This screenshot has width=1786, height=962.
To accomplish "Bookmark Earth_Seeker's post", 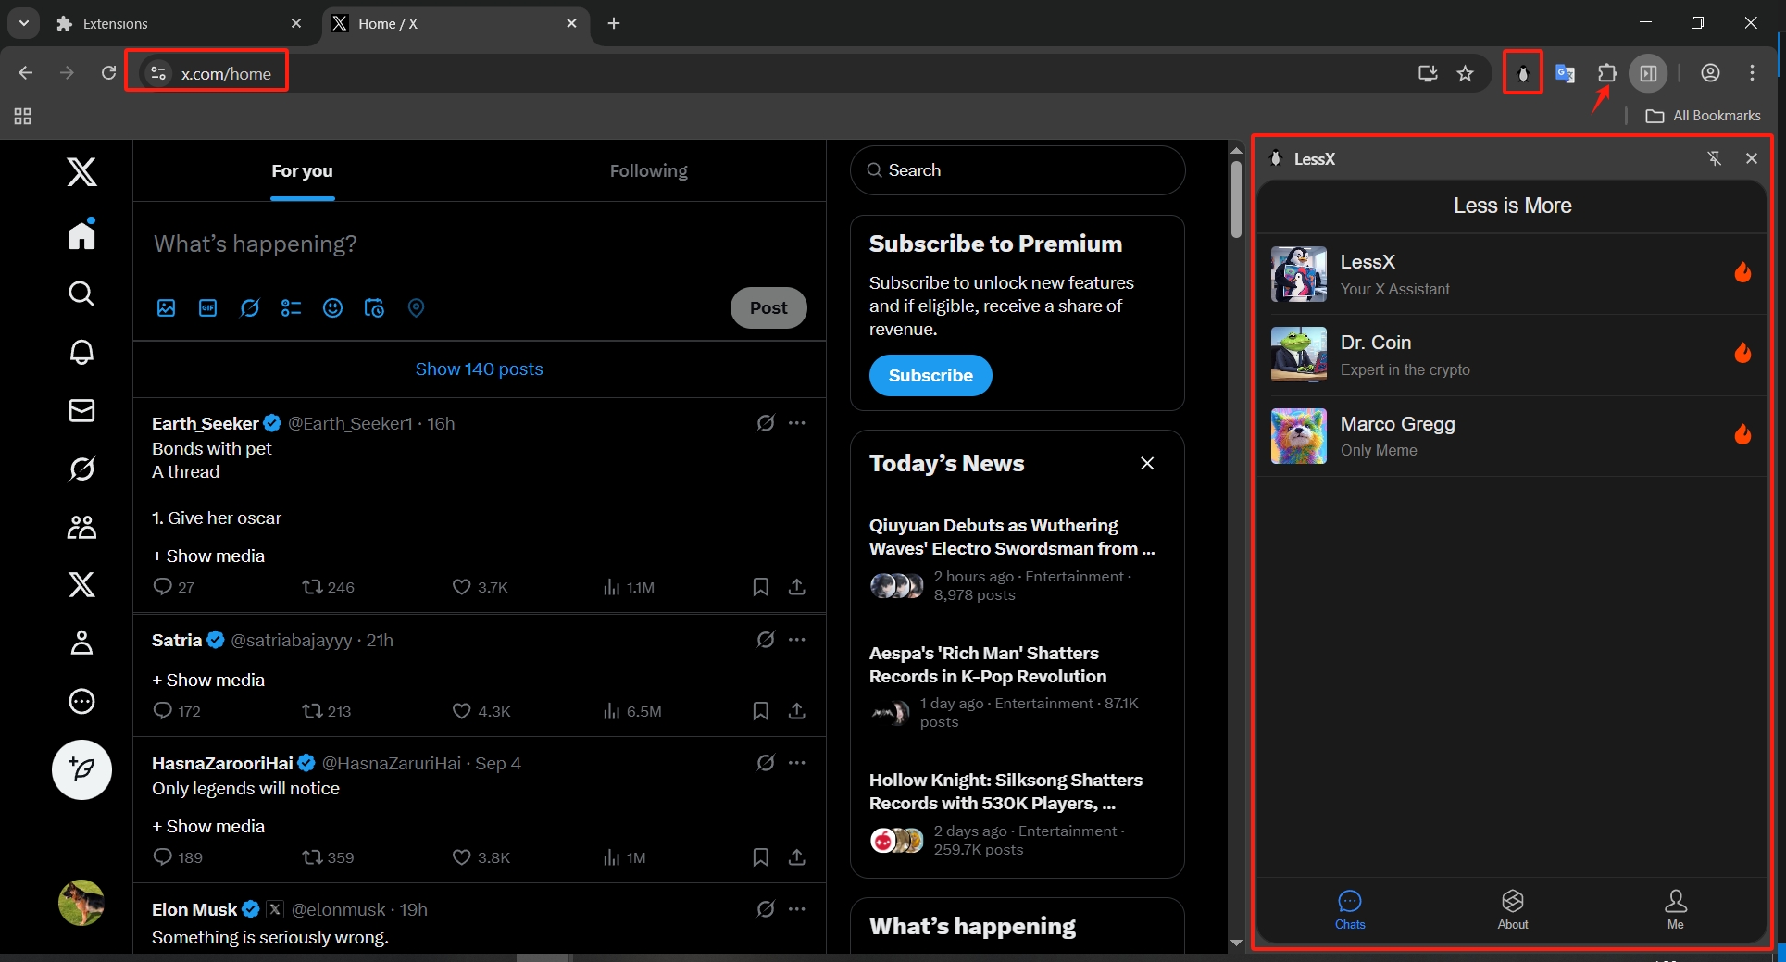I will (x=760, y=586).
